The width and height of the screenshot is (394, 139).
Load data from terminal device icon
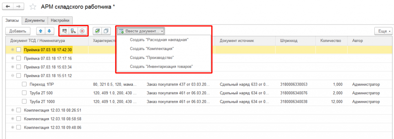pyautogui.click(x=73, y=31)
